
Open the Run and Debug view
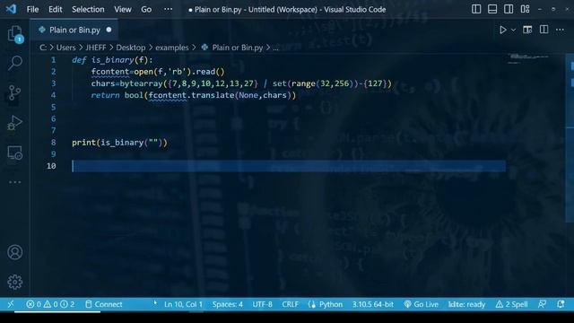(x=15, y=123)
